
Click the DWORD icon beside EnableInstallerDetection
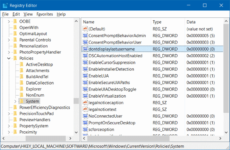tap(85, 69)
